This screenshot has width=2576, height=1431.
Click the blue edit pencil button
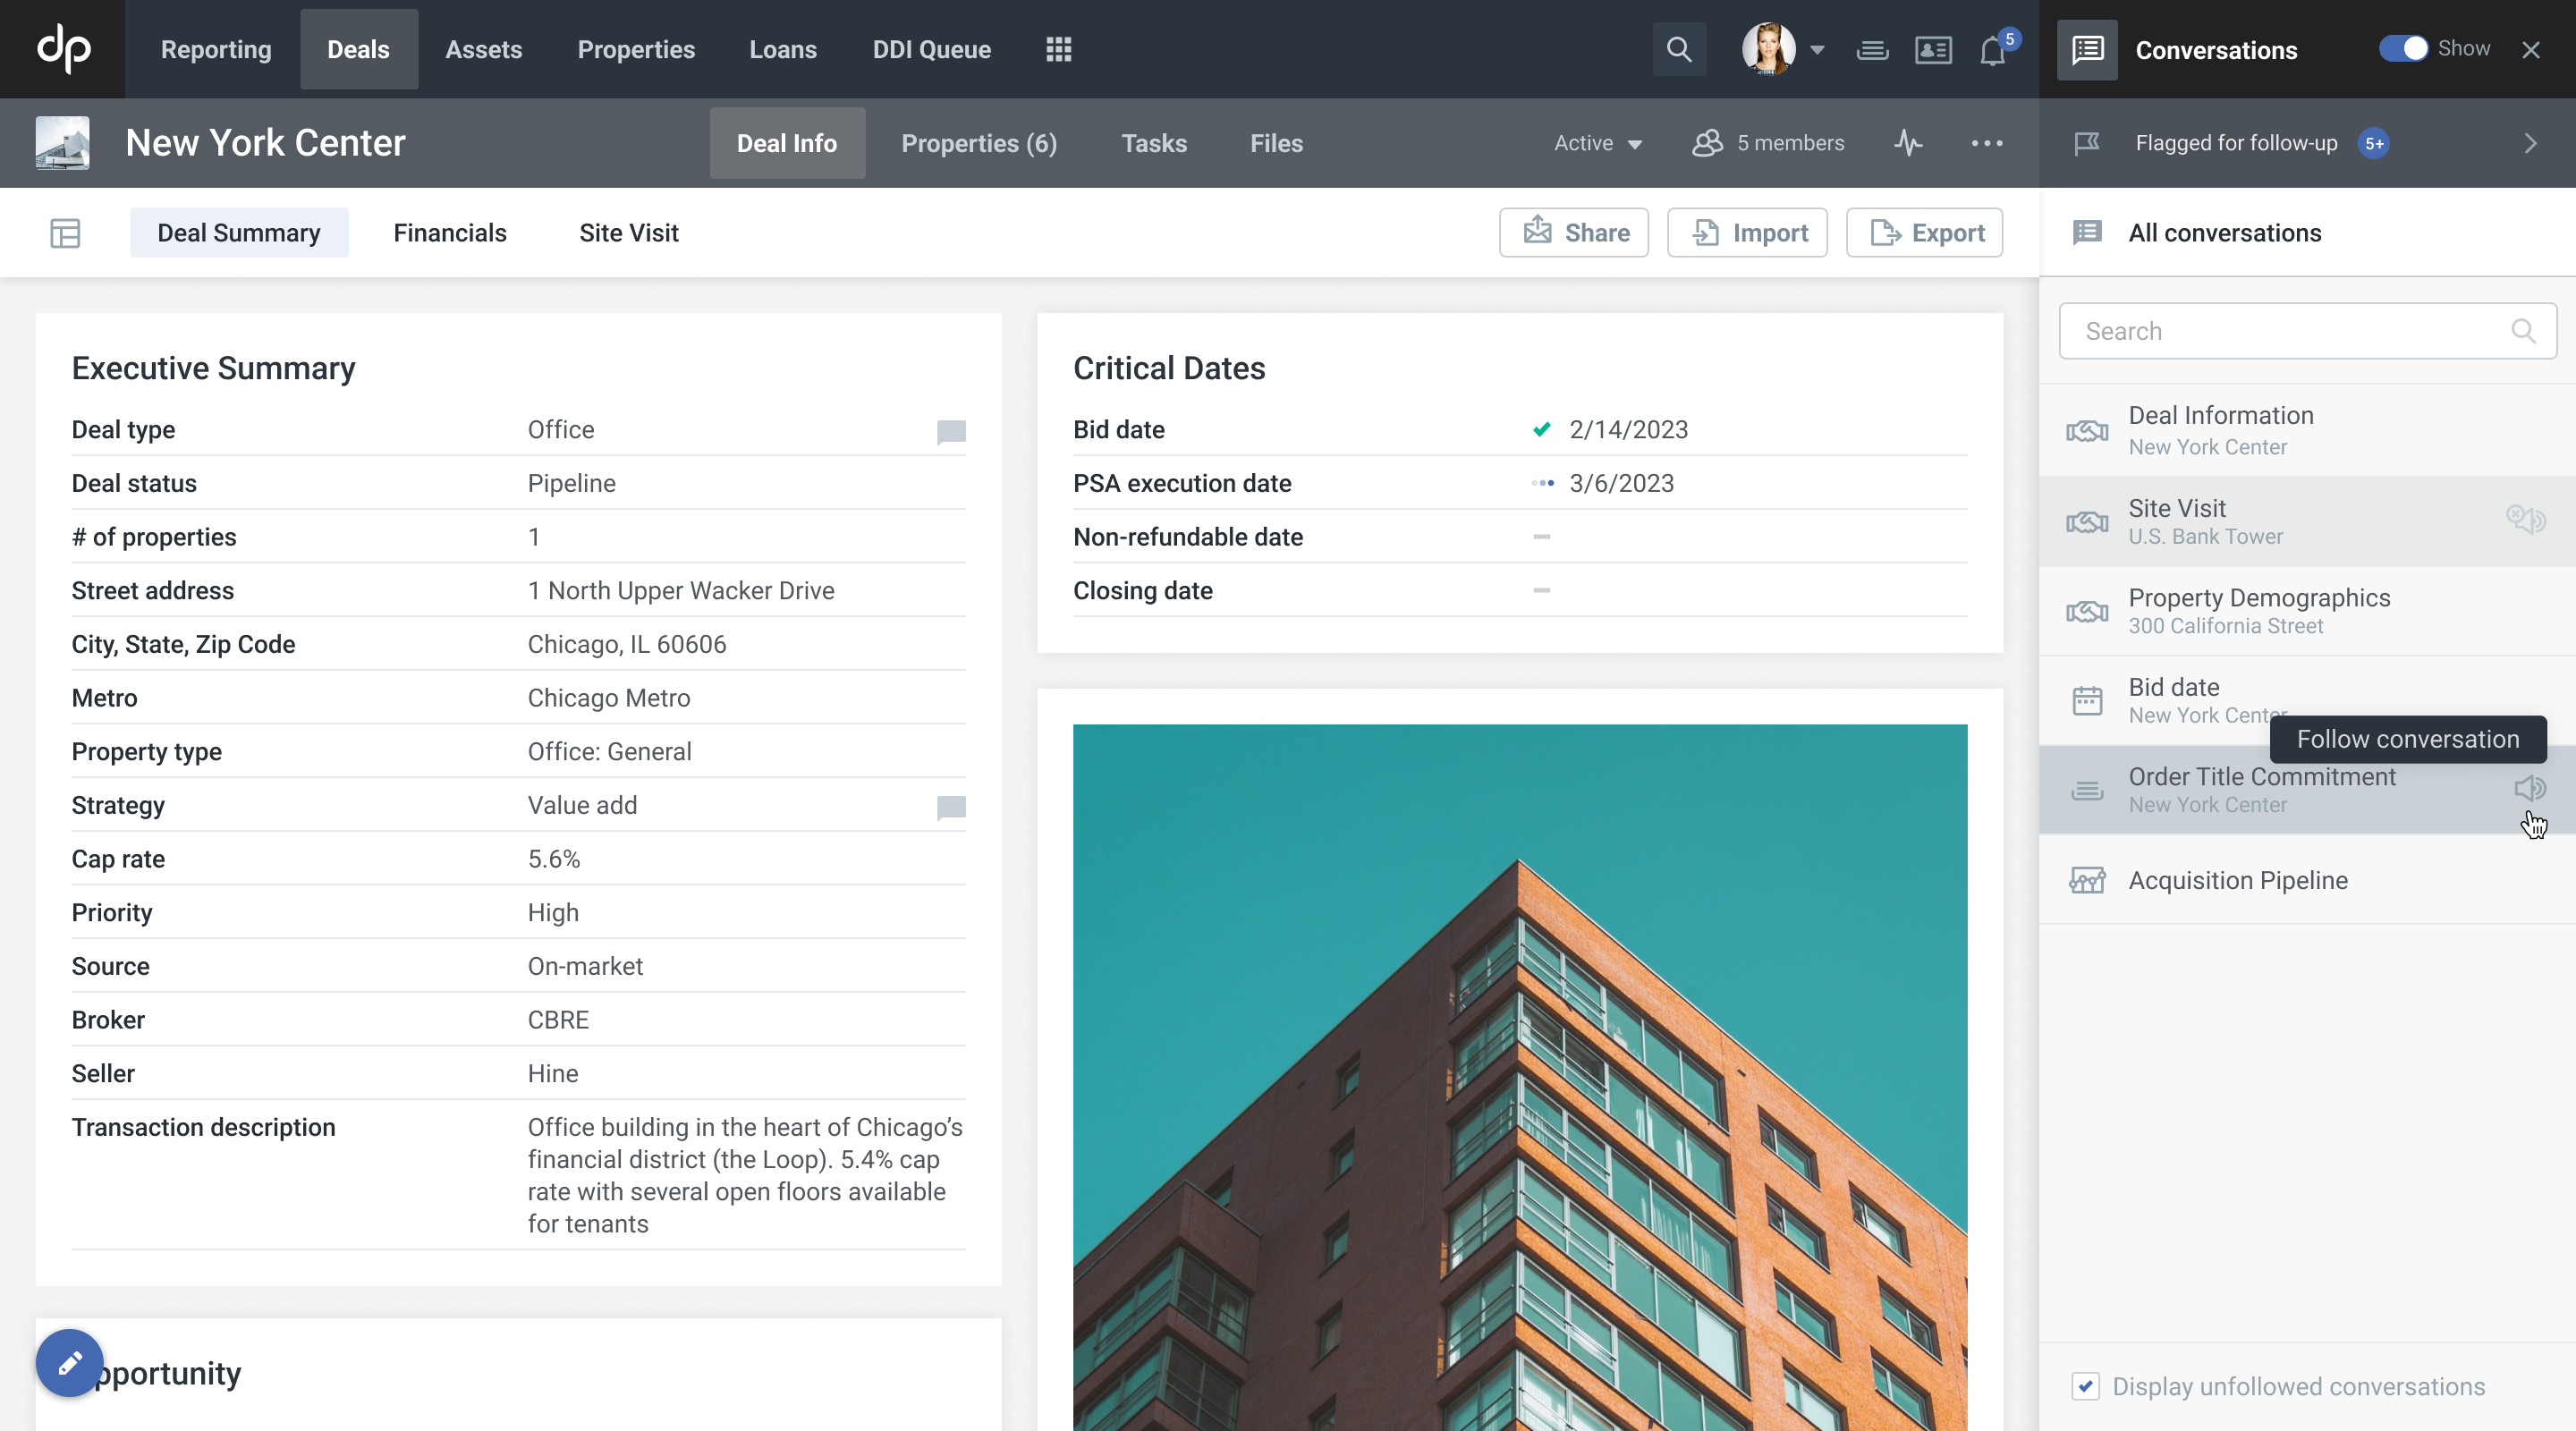(x=69, y=1362)
